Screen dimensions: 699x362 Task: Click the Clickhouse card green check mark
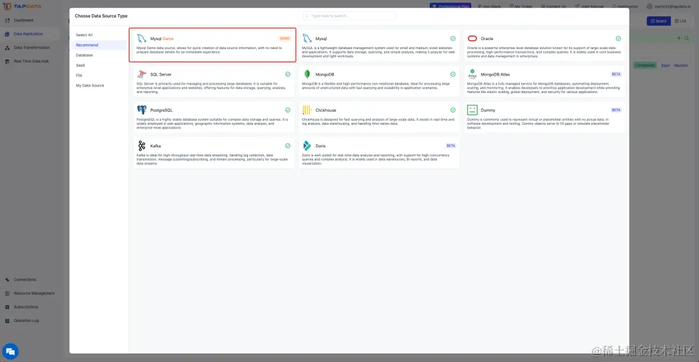tap(453, 110)
